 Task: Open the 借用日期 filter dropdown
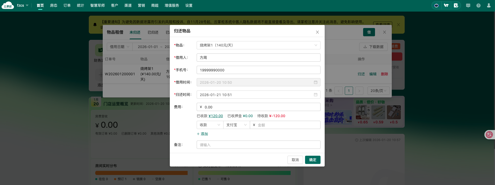pos(120,47)
